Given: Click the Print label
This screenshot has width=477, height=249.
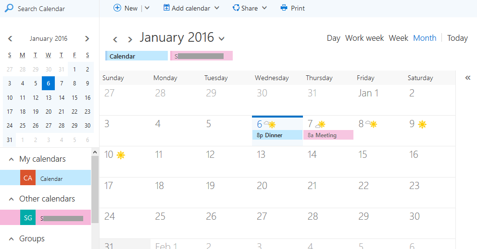Looking at the screenshot, I should coord(298,8).
